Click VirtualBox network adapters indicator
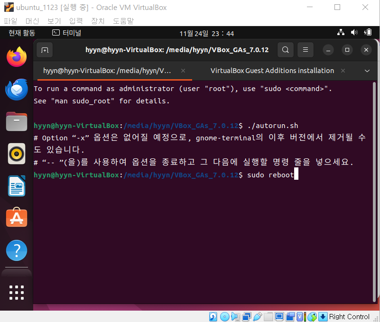The height and width of the screenshot is (322, 380). point(247,317)
